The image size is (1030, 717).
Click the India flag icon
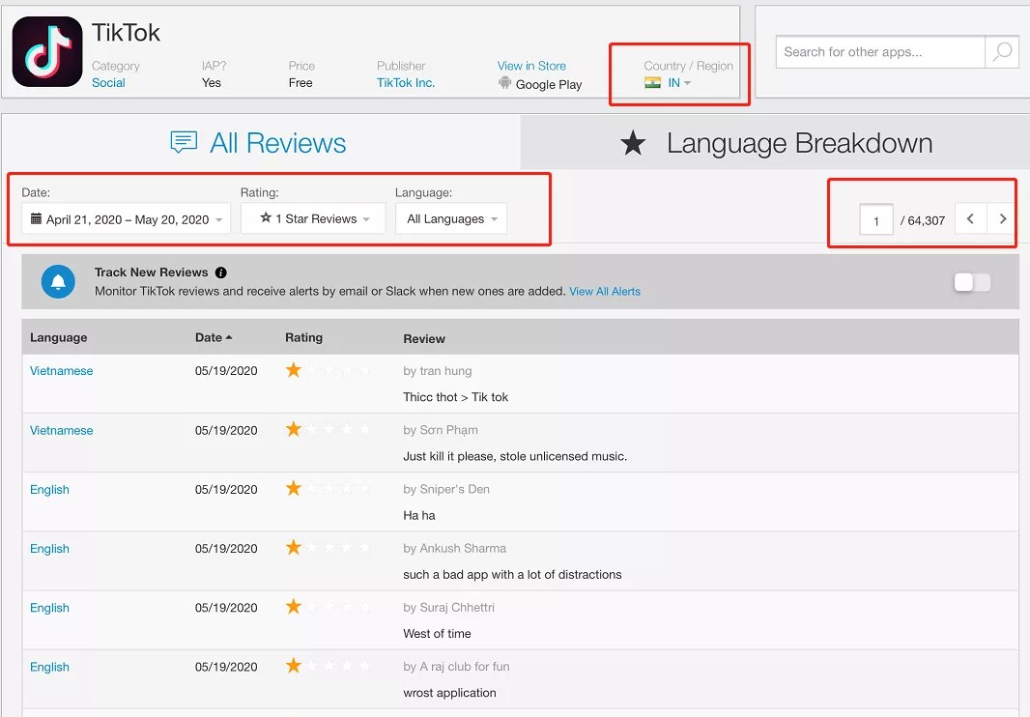(652, 83)
